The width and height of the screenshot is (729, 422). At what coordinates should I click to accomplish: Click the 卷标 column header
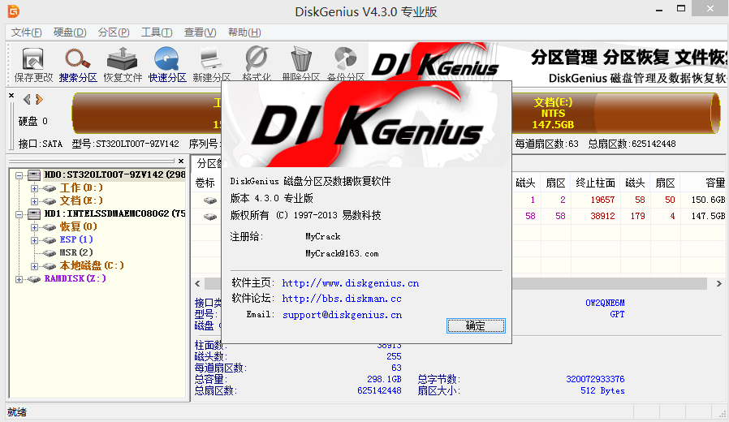205,183
